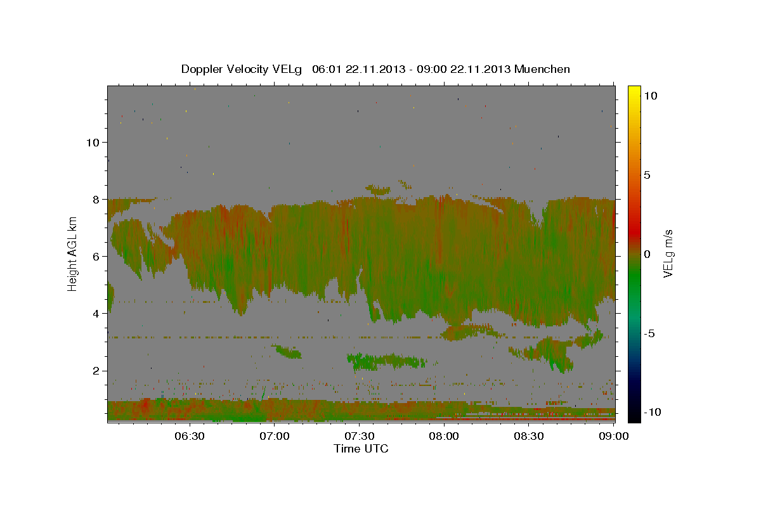The width and height of the screenshot is (761, 507).
Task: Click the colorbar label '0'
Action: tap(647, 253)
